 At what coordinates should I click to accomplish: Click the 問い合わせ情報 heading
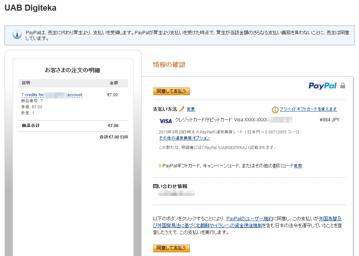tap(170, 186)
